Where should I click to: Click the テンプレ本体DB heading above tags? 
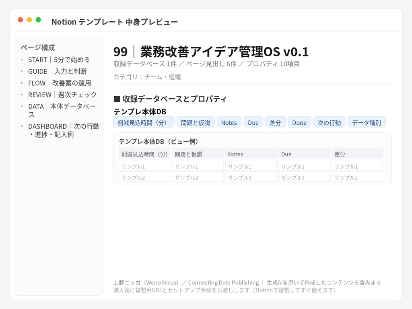click(x=140, y=112)
